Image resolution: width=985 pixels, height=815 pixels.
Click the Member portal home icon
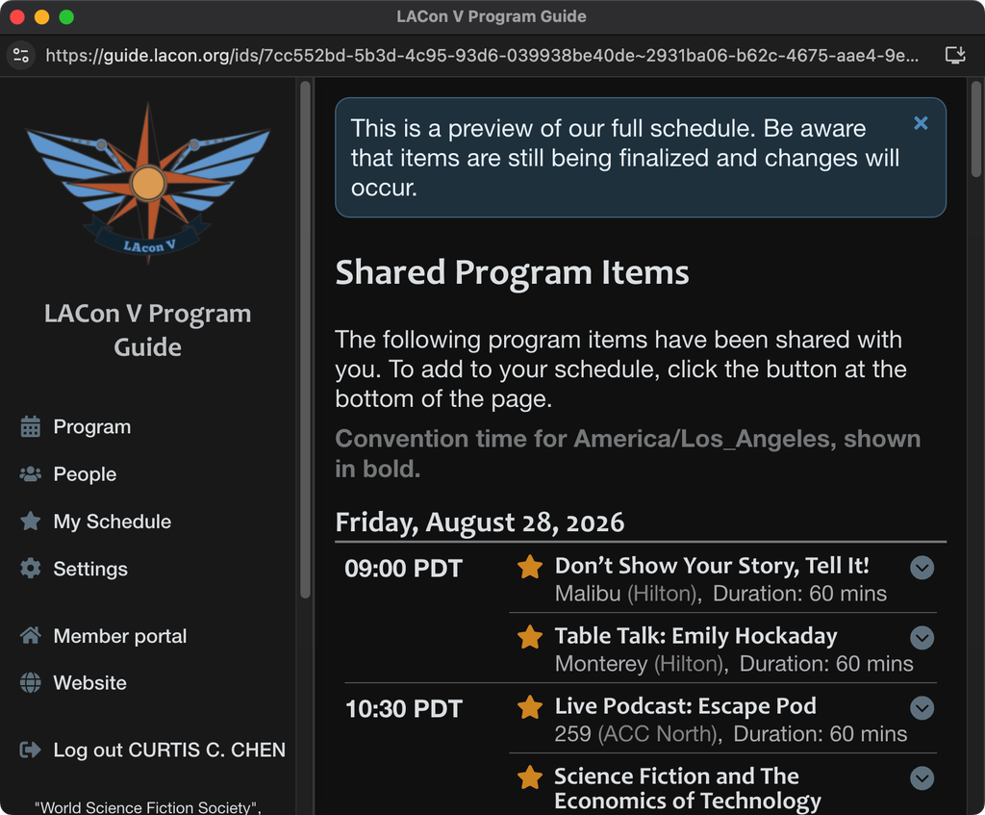pyautogui.click(x=30, y=635)
